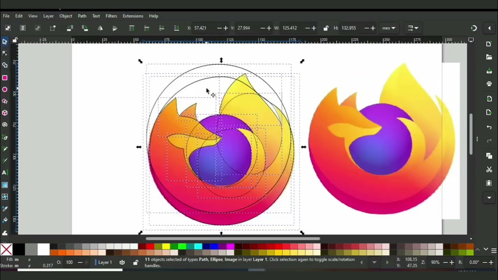Select the Text tool

pyautogui.click(x=5, y=173)
